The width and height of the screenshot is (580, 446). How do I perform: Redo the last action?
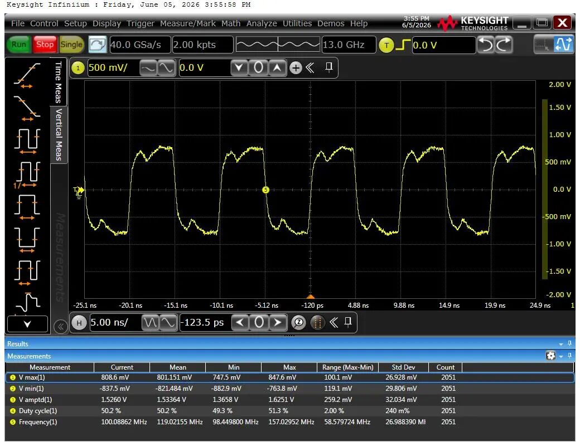(x=504, y=45)
